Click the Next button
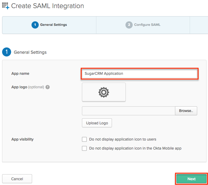Image resolution: width=208 pixels, height=185 pixels. 191,179
